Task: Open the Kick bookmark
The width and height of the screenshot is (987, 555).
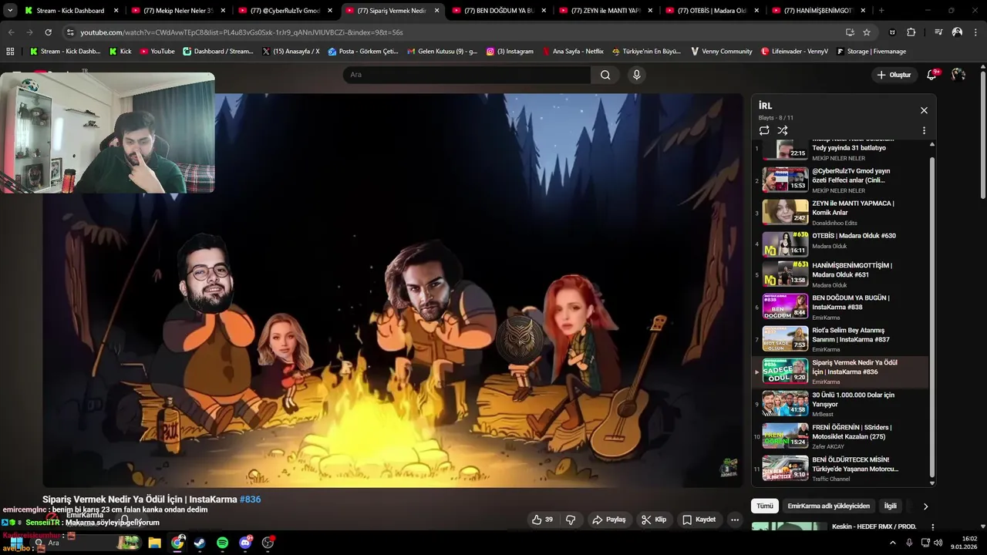Action: 120,52
